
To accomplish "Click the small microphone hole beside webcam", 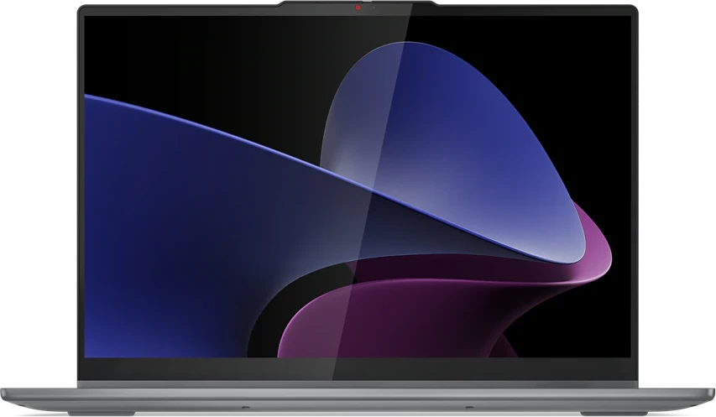I will 373,8.
